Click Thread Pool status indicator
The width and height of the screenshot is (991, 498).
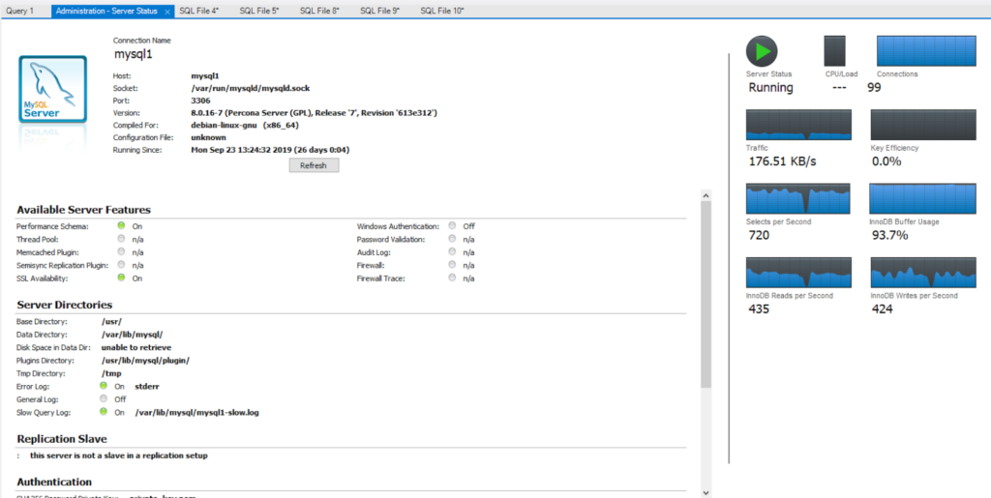point(121,239)
